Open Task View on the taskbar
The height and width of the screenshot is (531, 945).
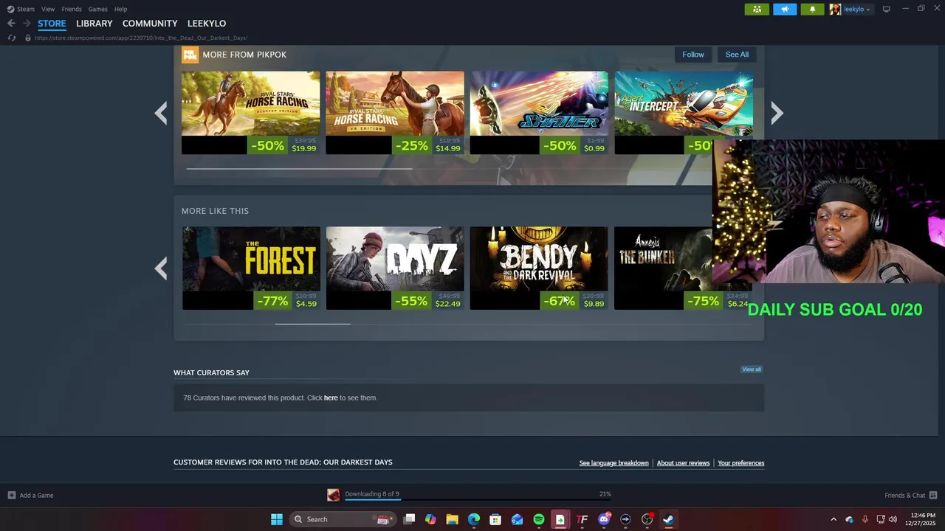(x=410, y=519)
